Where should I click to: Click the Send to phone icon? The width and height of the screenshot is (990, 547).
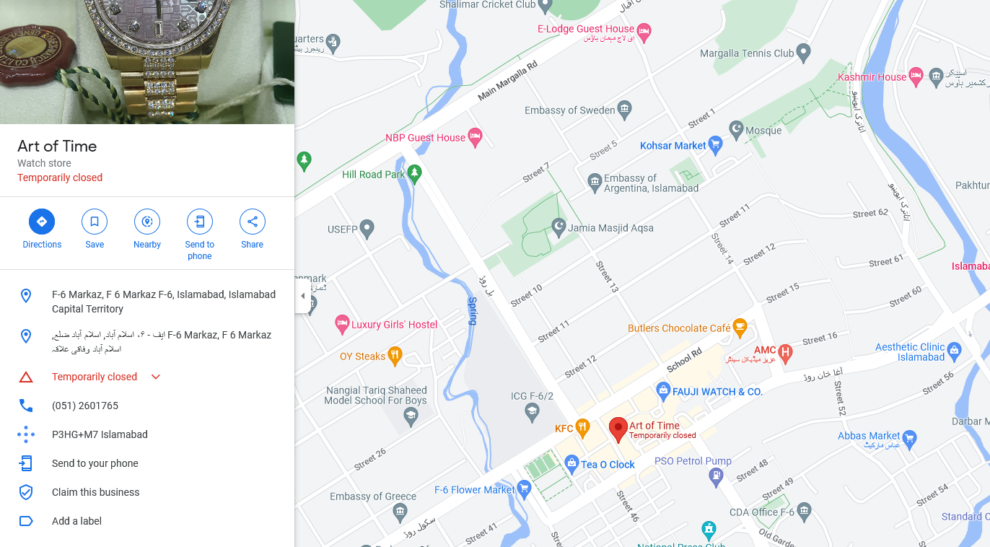(x=200, y=222)
